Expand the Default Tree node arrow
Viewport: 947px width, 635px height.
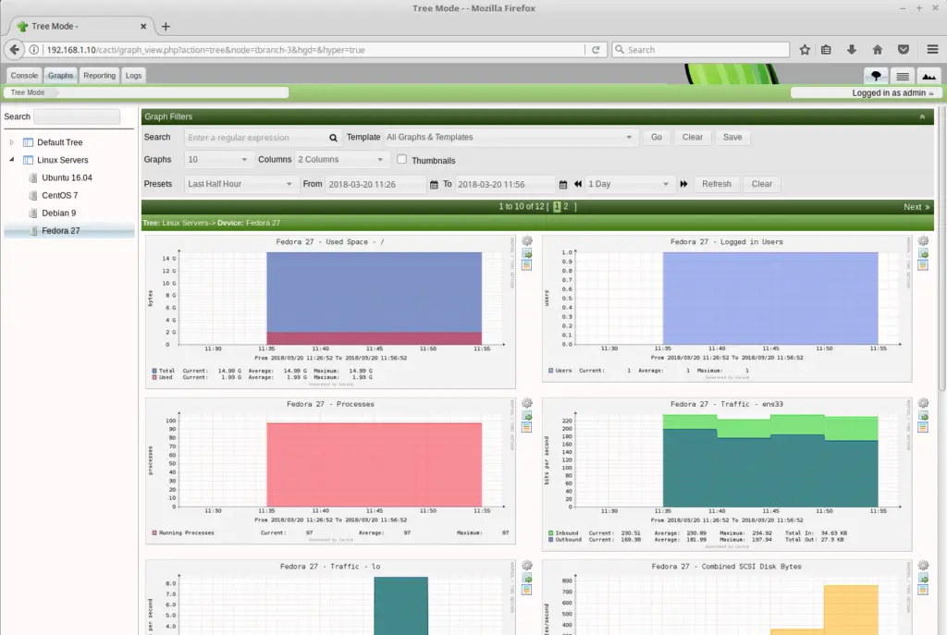click(x=11, y=142)
